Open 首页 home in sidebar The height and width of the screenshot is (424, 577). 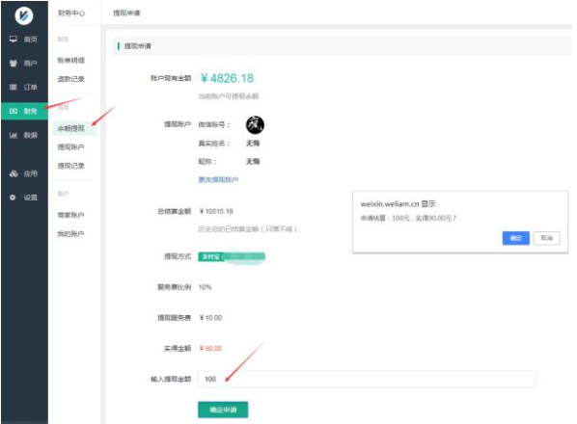coord(24,40)
